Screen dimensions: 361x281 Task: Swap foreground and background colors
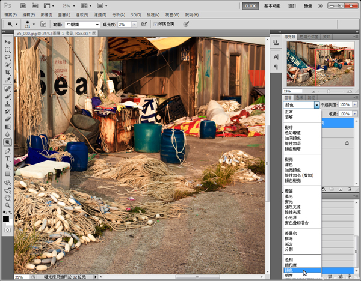click(10, 212)
